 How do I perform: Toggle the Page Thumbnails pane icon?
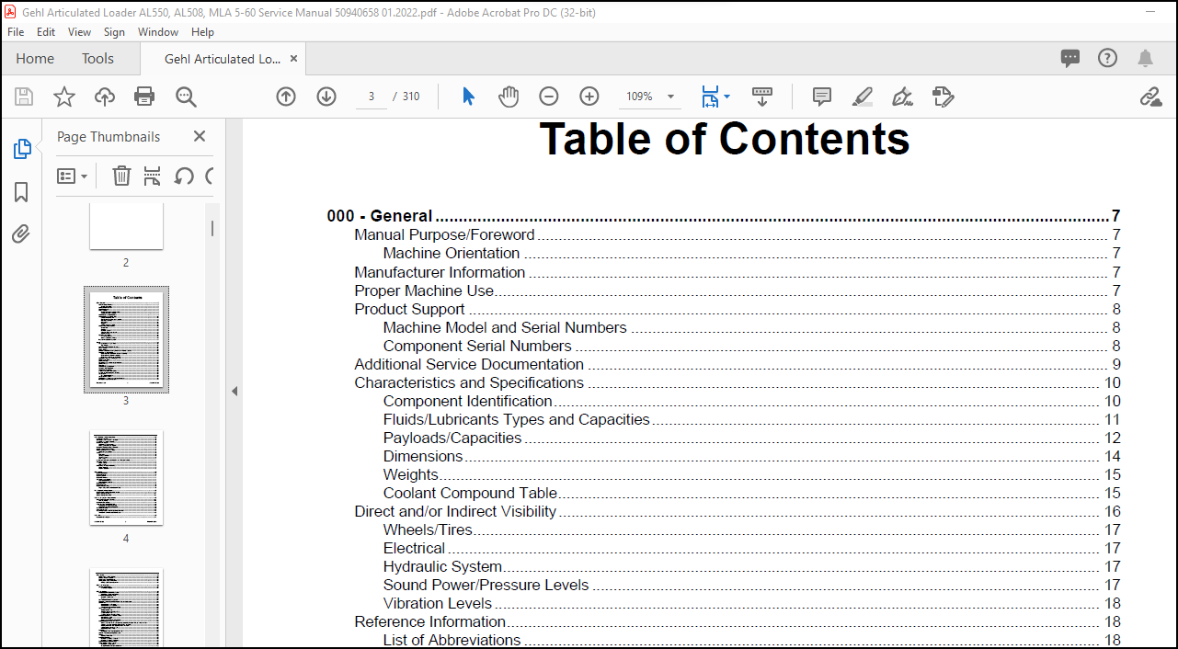[22, 149]
